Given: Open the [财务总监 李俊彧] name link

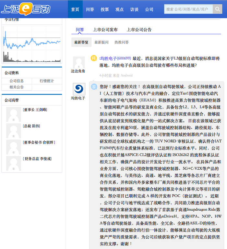Looking at the screenshot, I should pos(37,159).
